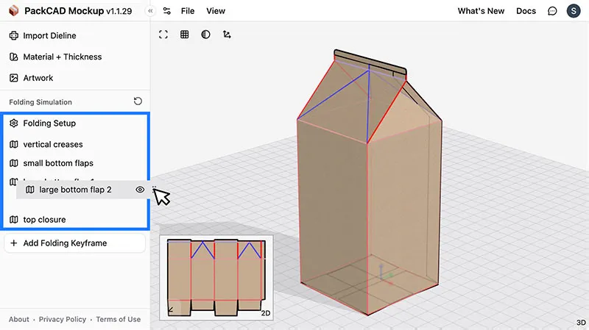
Task: Reset the folding simulation with the circular arrow icon
Action: point(138,101)
